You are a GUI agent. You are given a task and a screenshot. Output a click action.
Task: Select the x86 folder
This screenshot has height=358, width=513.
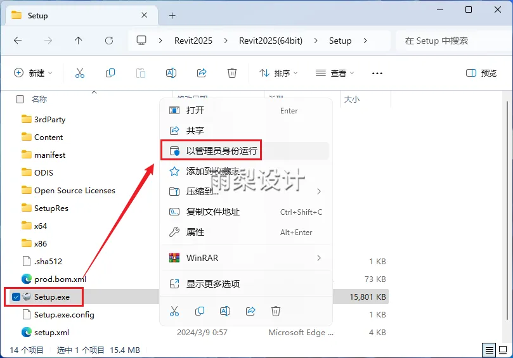[x=34, y=243]
